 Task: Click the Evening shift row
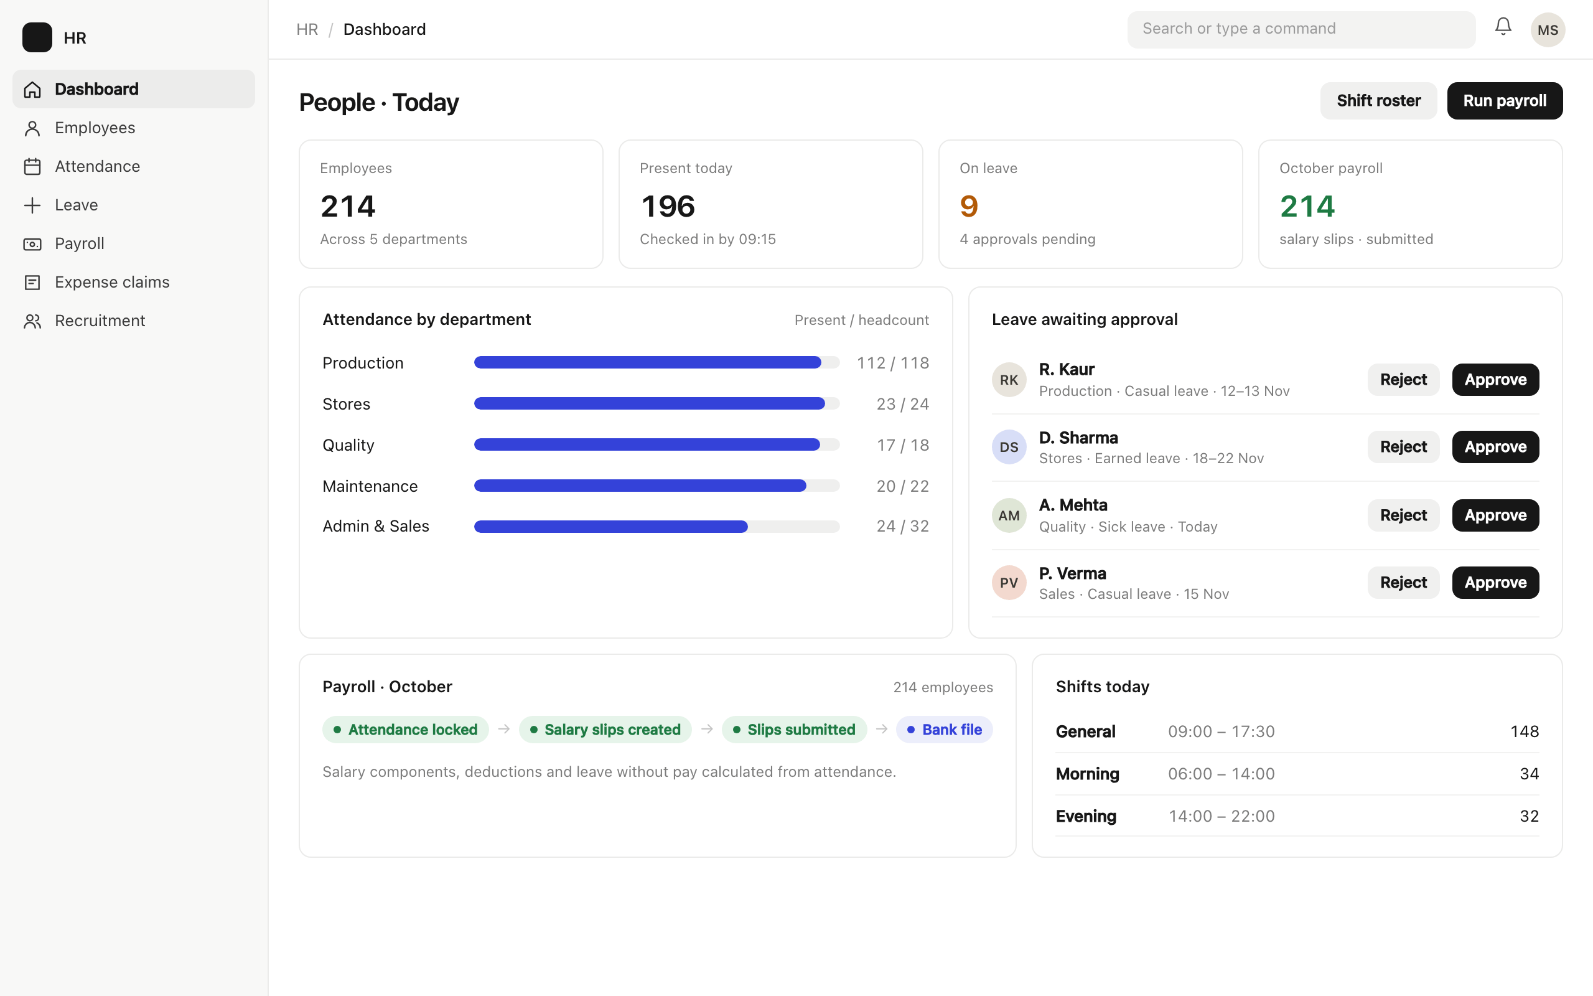tap(1297, 816)
